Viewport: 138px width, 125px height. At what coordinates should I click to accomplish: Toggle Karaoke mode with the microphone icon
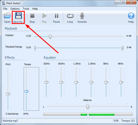coord(82,16)
